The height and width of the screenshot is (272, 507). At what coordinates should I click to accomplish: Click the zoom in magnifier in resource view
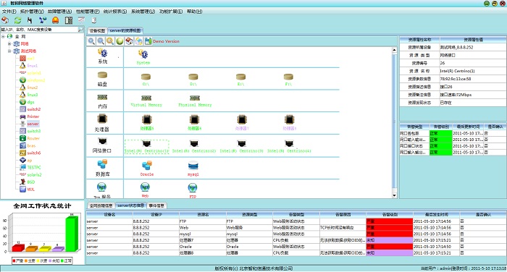(91, 41)
